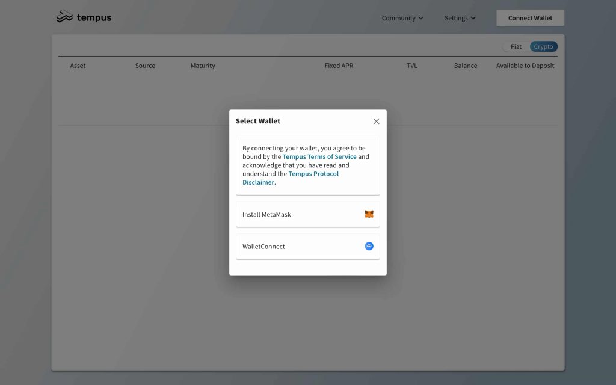Screen dimensions: 616x385
Task: Click the Available to Deposit column header
Action: tap(525, 66)
